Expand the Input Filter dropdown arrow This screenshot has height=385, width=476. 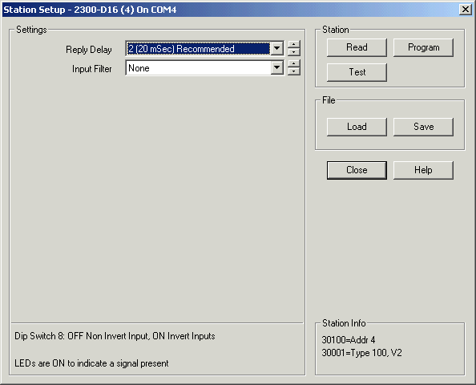click(276, 67)
